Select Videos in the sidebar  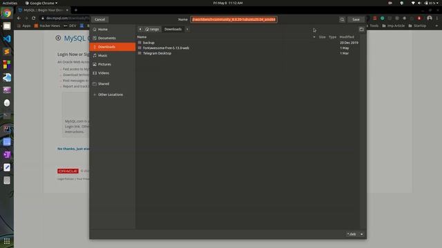coord(113,73)
